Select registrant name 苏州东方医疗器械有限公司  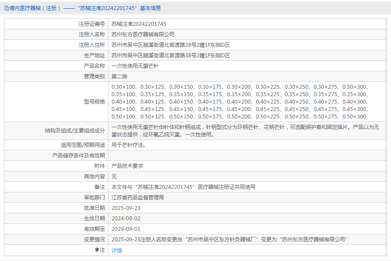pyautogui.click(x=143, y=35)
